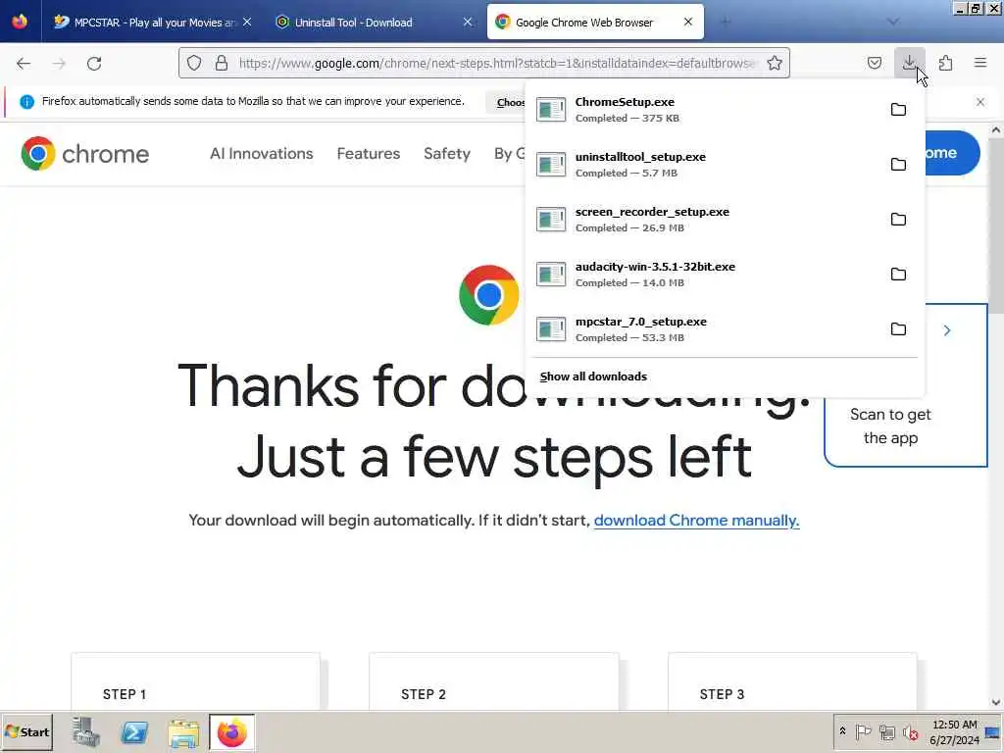Click the Chrome logo in the page header
This screenshot has height=753, width=1004.
tap(84, 154)
